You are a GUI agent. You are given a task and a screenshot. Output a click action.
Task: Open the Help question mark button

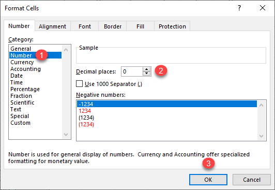click(239, 8)
